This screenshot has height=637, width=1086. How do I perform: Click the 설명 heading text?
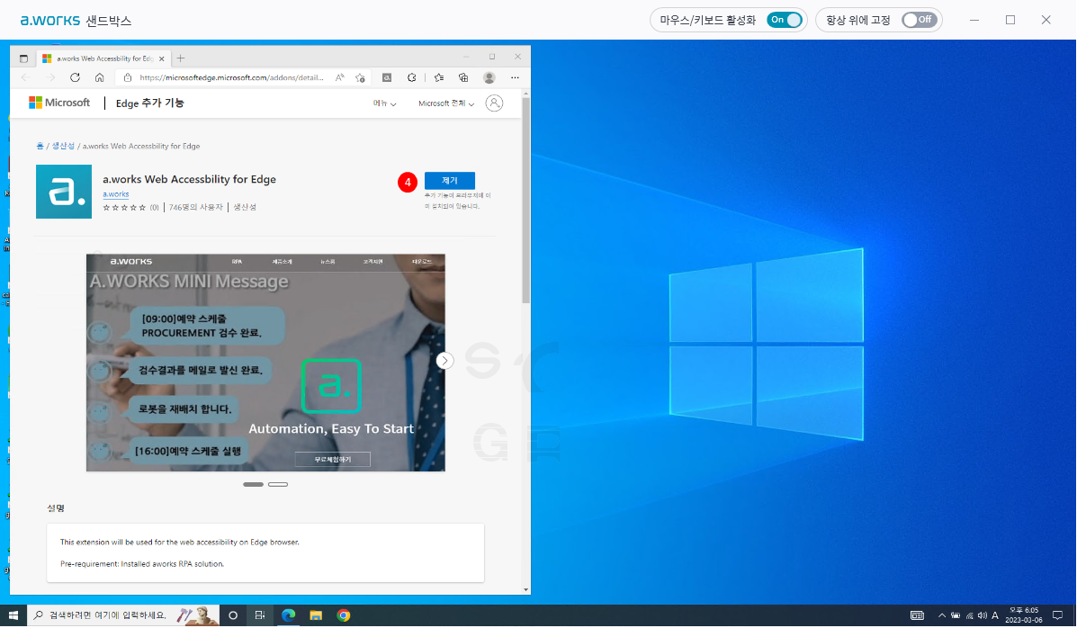coord(56,508)
